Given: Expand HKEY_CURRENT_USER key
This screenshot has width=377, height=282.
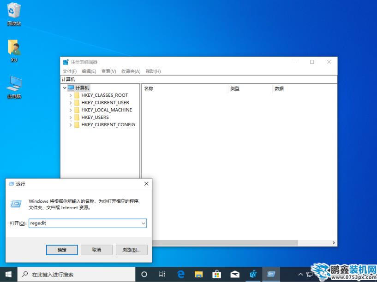Looking at the screenshot, I should (x=71, y=103).
